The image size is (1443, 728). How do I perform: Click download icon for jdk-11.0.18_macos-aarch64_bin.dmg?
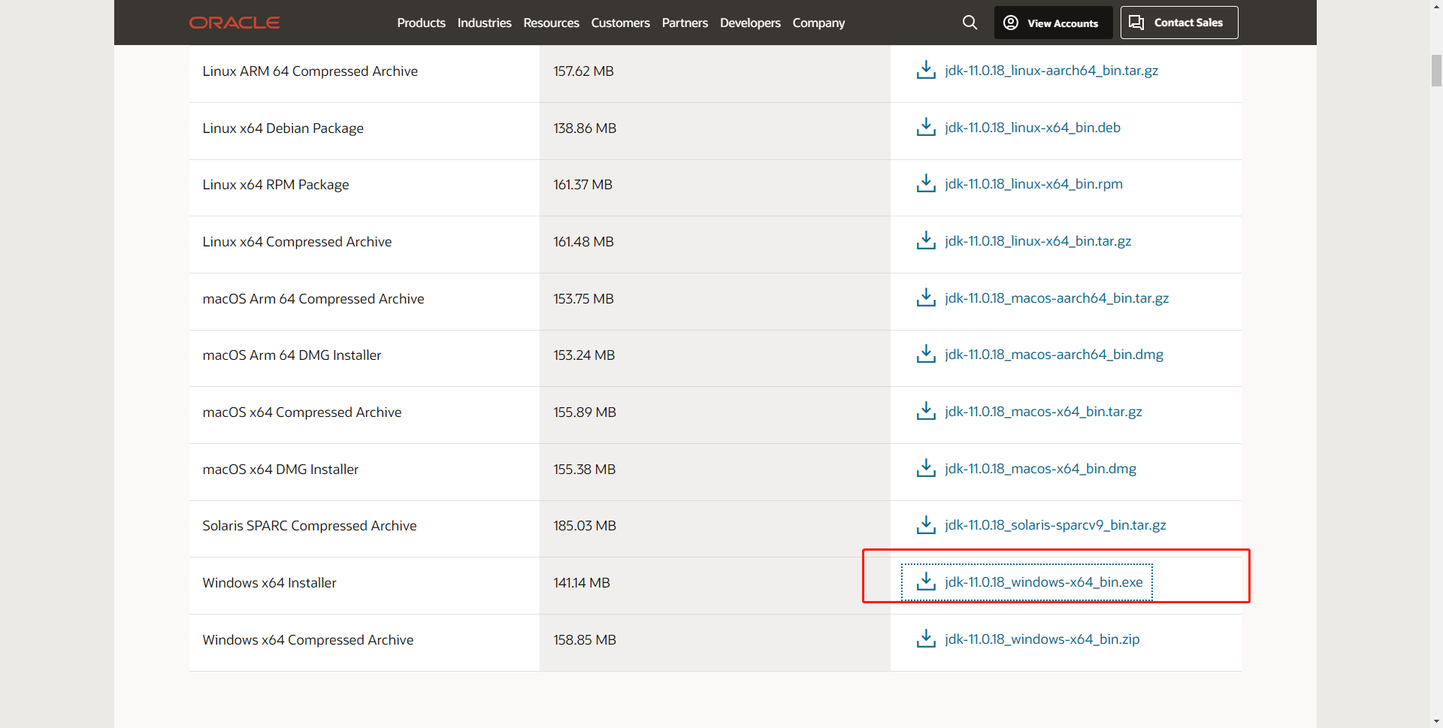[926, 354]
